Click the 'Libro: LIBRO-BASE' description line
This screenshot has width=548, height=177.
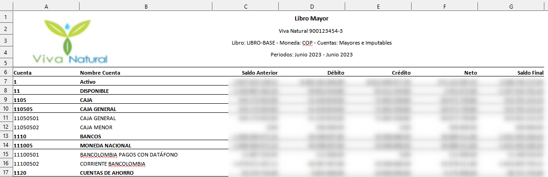tap(312, 43)
